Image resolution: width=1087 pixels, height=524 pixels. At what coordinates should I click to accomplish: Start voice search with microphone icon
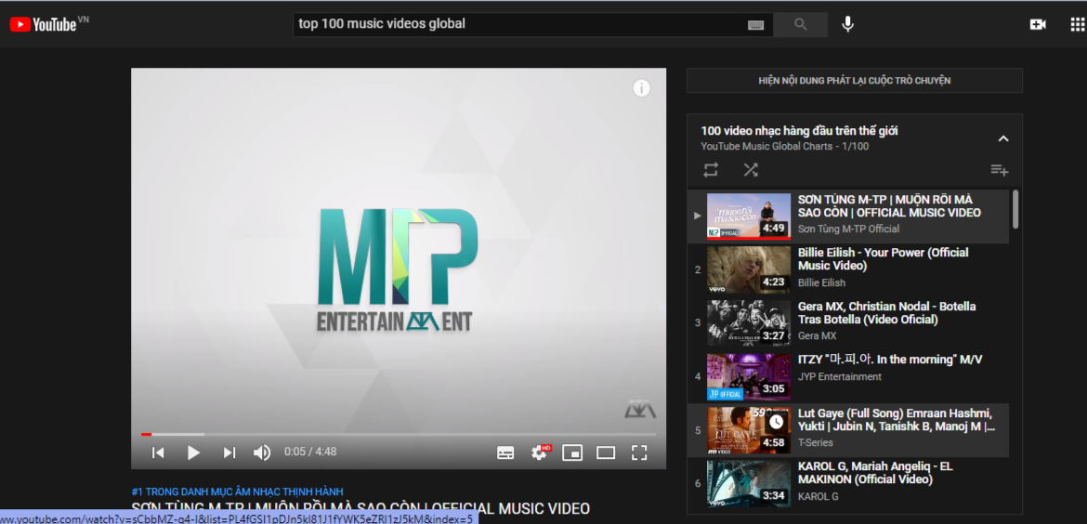(x=847, y=24)
